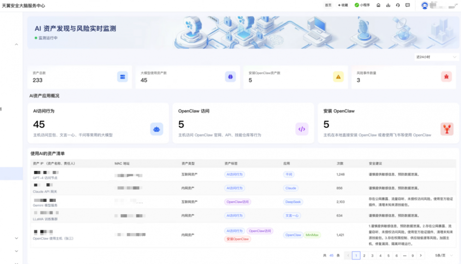Image resolution: width=461 pixels, height=264 pixels.
Task: Click the 资产总数 server icon
Action: (x=123, y=77)
